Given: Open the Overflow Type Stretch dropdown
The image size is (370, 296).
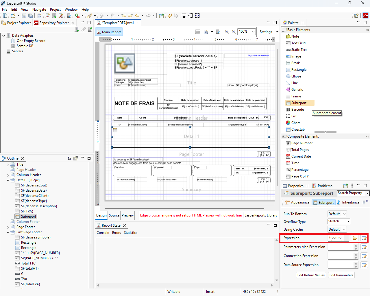Looking at the screenshot, I should (339, 221).
